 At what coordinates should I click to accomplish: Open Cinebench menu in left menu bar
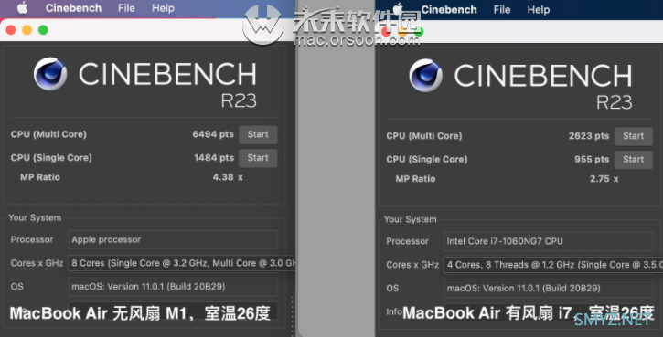click(x=73, y=8)
